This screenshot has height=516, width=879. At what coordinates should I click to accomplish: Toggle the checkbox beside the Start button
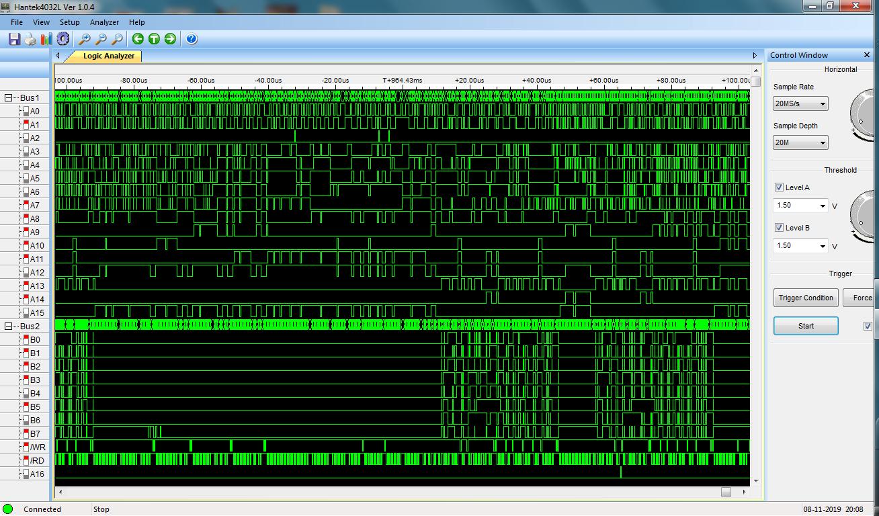point(868,327)
